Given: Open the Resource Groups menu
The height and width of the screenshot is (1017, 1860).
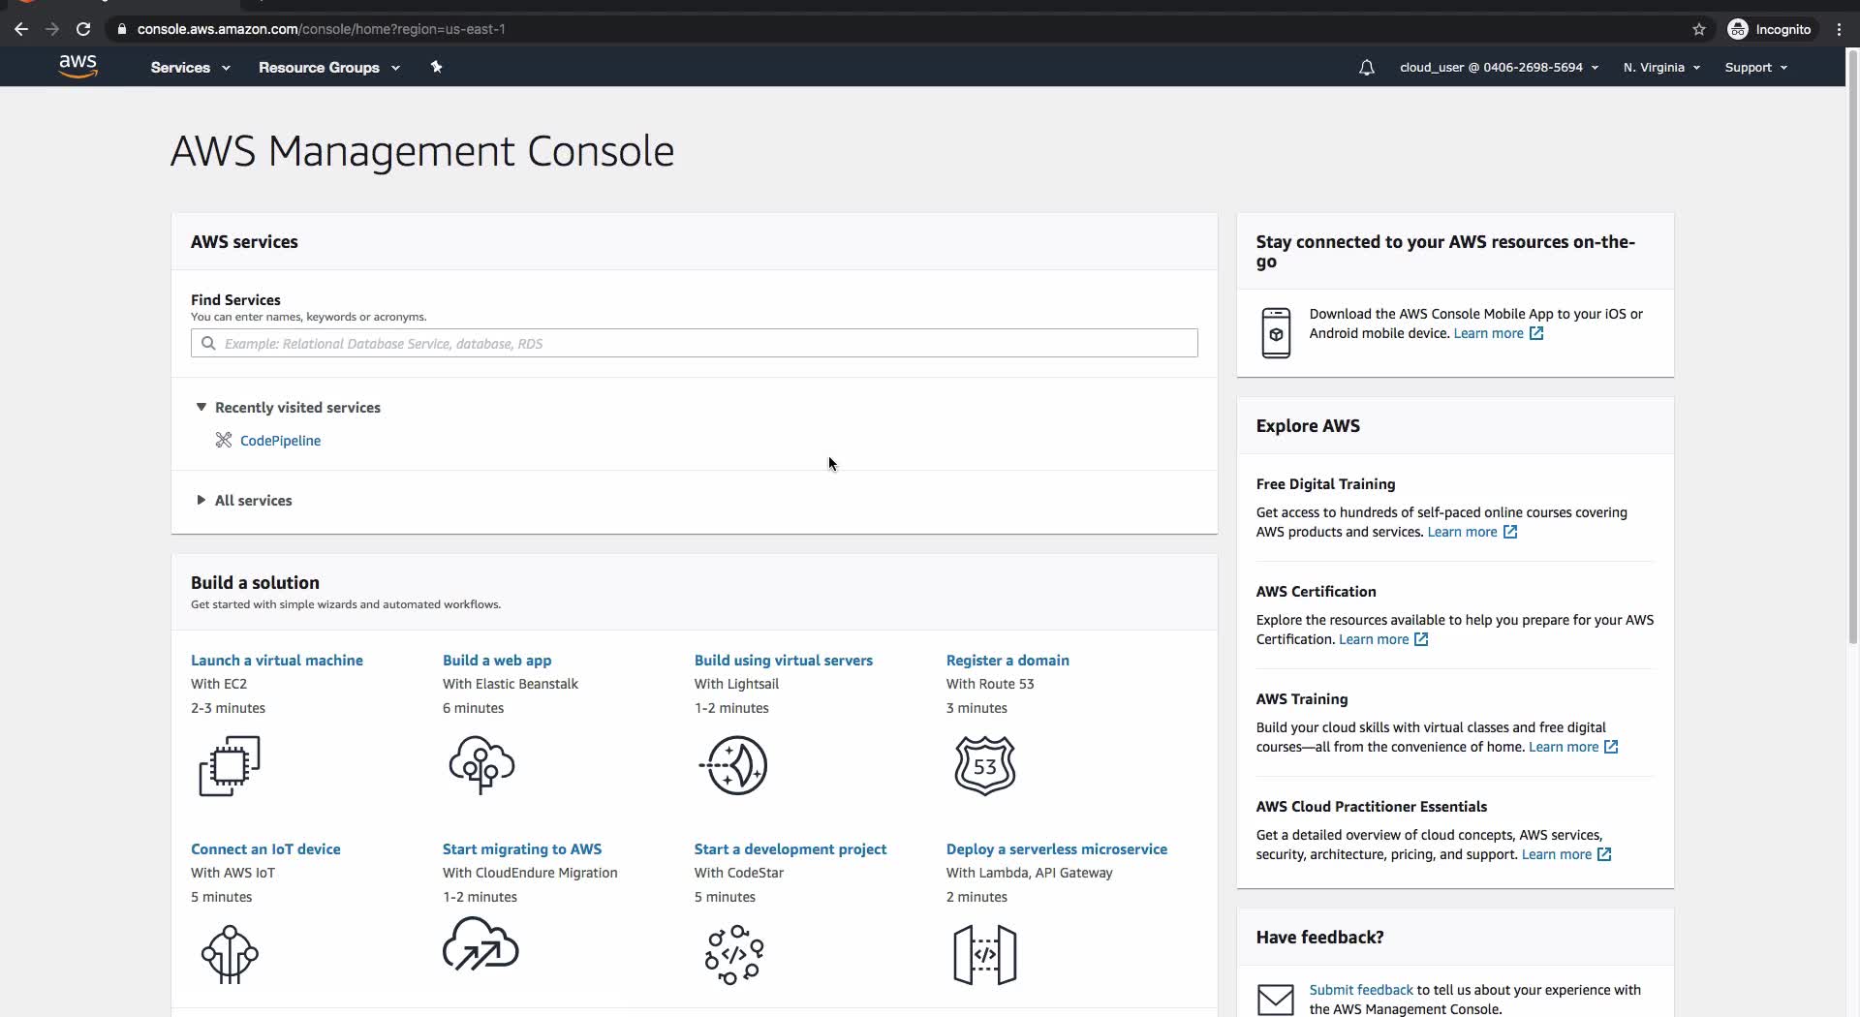Looking at the screenshot, I should click(x=328, y=68).
